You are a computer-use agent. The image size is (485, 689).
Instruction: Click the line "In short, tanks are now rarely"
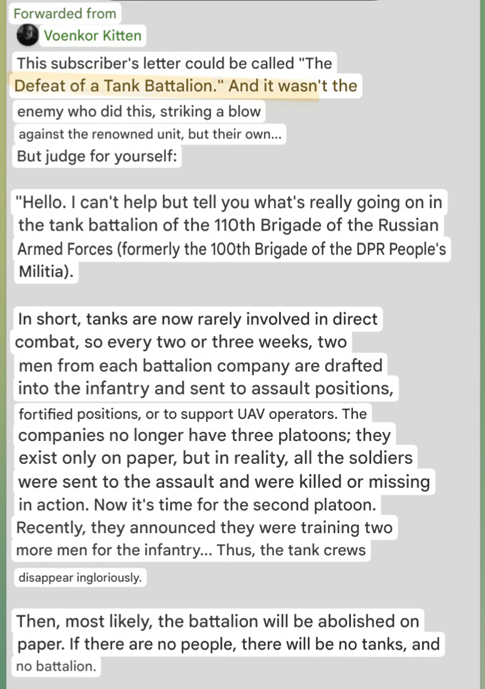pos(198,318)
